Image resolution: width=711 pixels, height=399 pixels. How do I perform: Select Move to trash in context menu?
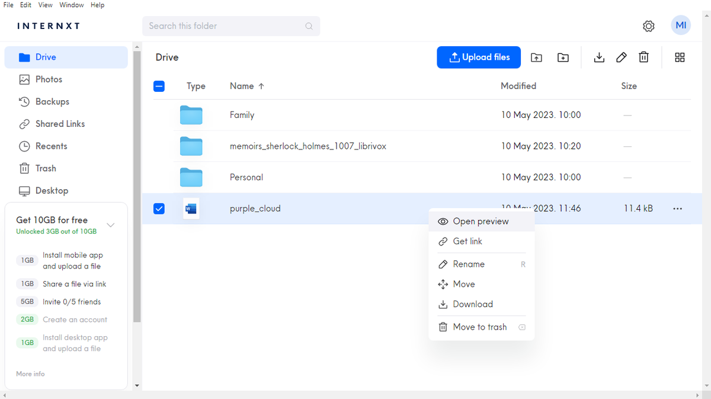click(480, 327)
